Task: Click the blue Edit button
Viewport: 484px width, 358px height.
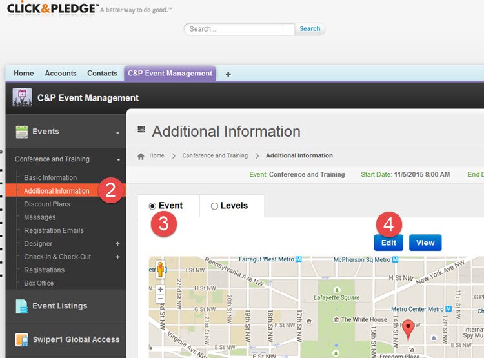Action: pyautogui.click(x=388, y=243)
